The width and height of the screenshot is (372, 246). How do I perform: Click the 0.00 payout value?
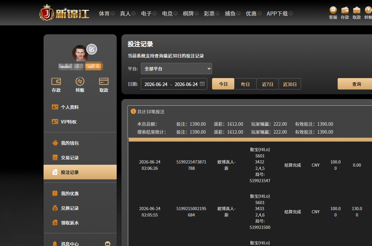(x=357, y=165)
